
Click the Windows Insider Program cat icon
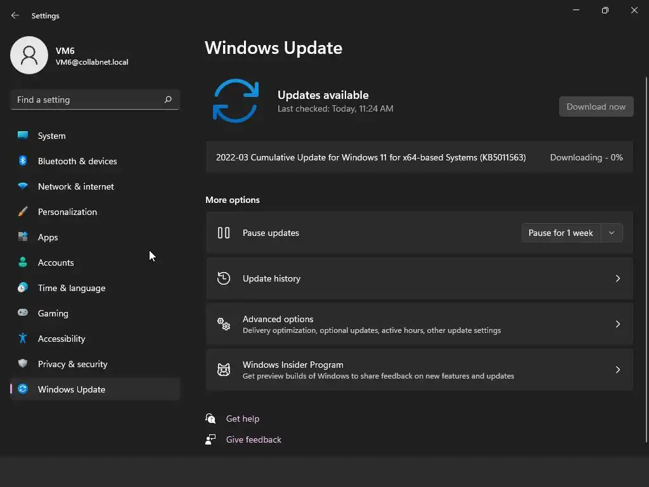tap(224, 370)
